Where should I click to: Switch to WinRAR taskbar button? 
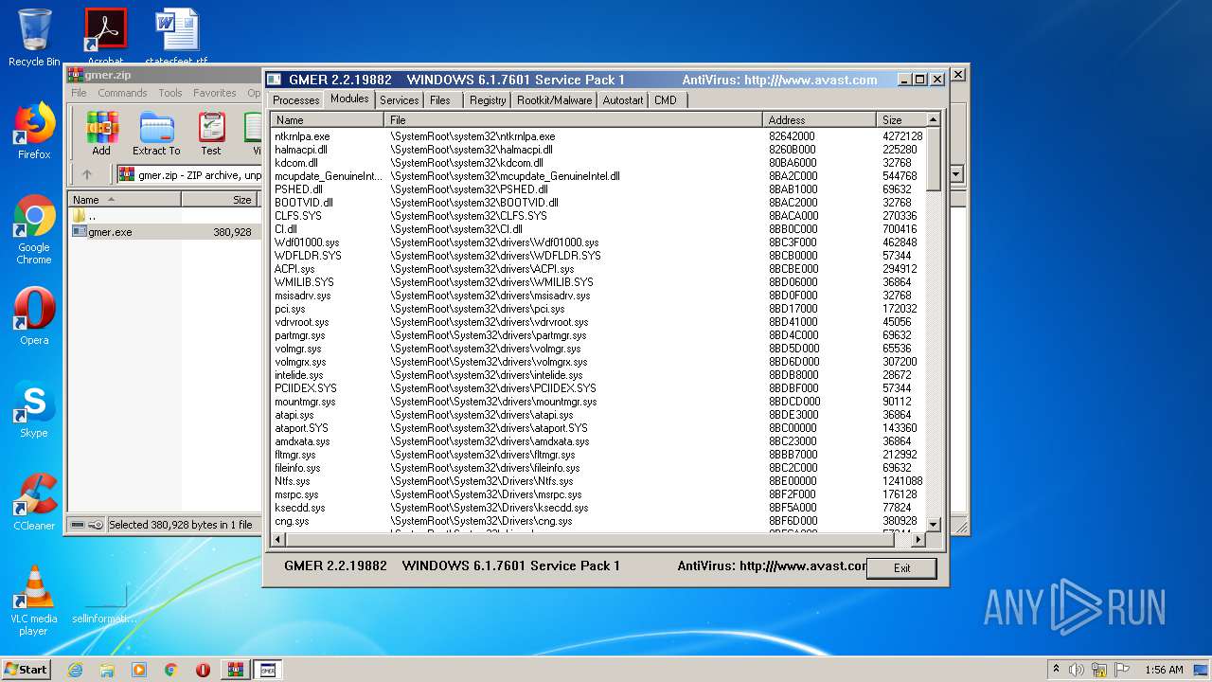point(235,670)
